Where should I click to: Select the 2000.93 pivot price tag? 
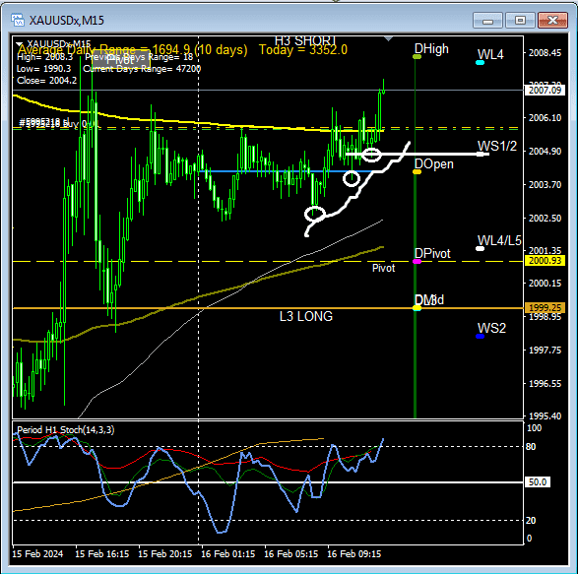(x=545, y=261)
